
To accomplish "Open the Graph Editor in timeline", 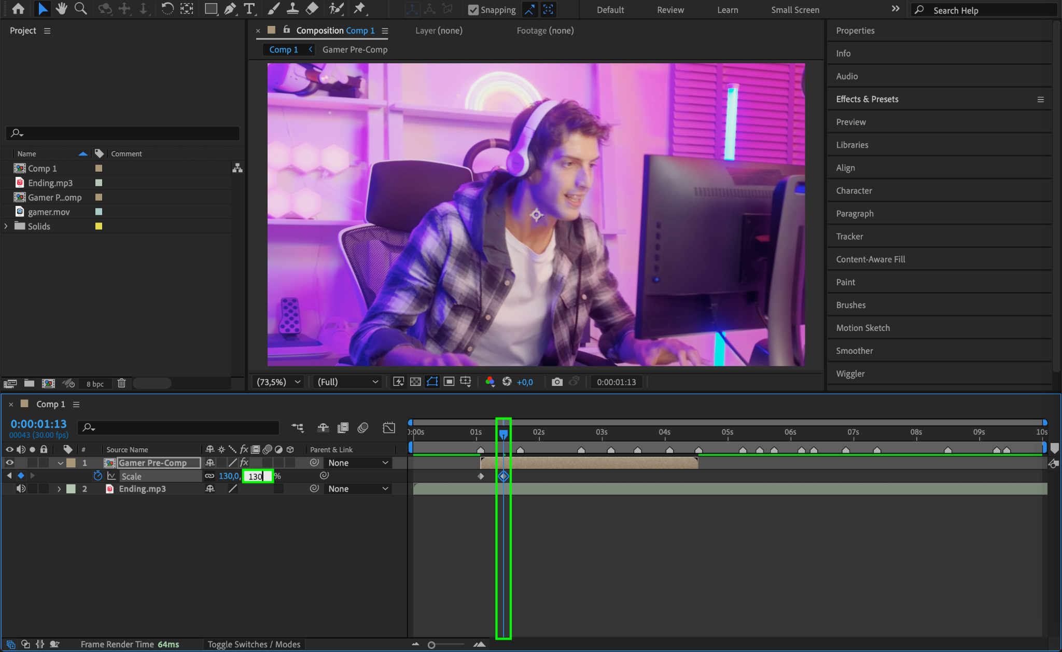I will coord(388,427).
